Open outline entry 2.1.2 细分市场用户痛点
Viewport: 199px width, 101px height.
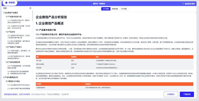(x=19, y=89)
